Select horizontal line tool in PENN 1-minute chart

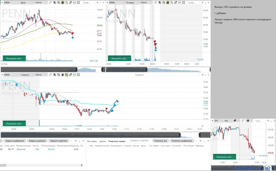pyautogui.click(x=74, y=75)
